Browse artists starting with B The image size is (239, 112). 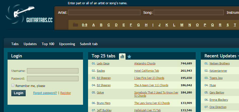(101, 25)
